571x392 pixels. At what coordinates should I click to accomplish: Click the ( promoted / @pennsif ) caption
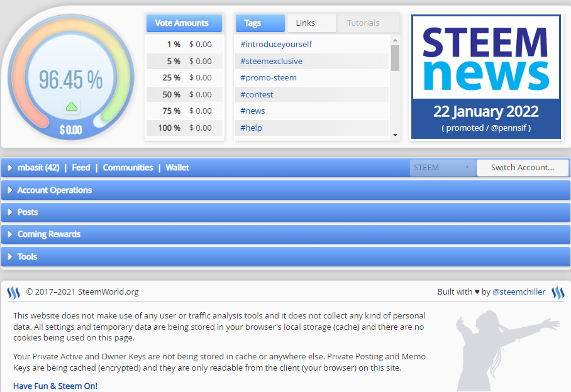(486, 128)
